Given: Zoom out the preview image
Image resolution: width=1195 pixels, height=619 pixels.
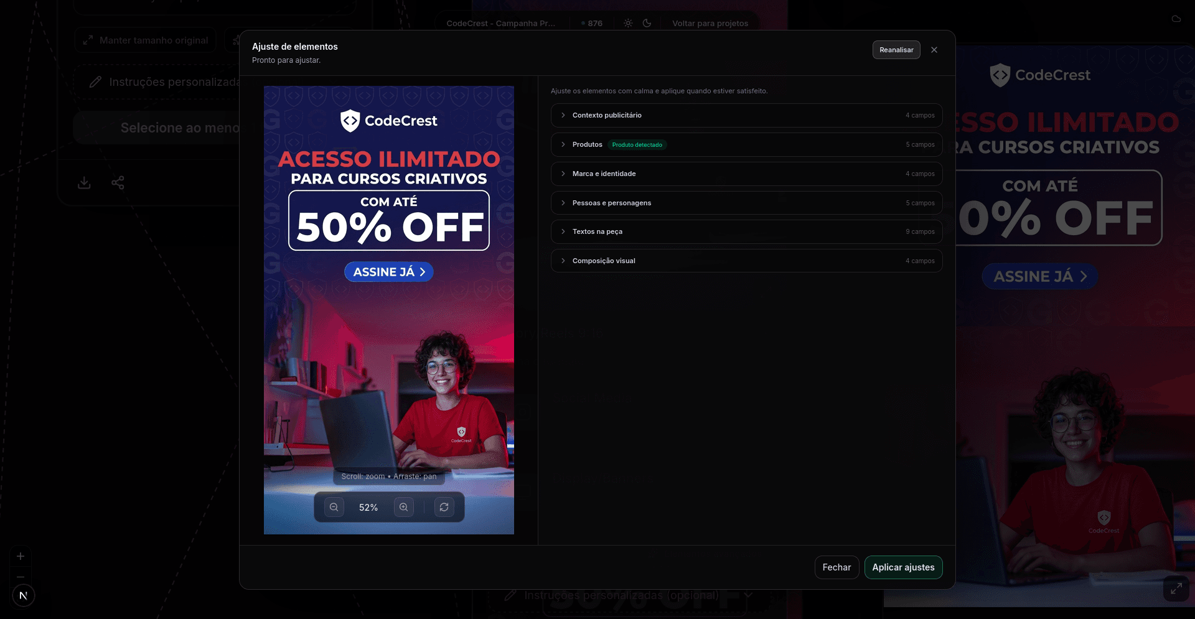Looking at the screenshot, I should 334,507.
